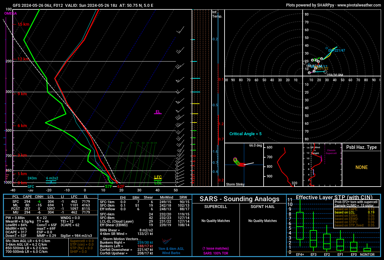Click the green LCL level marker
The height and width of the screenshot is (260, 384).
(158, 182)
